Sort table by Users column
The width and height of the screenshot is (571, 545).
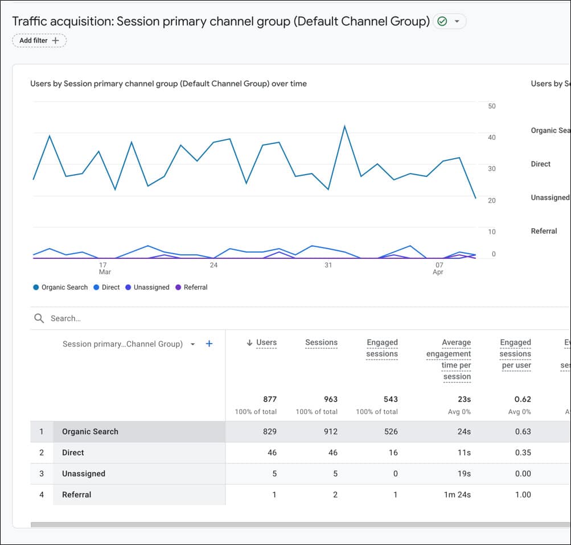click(266, 342)
